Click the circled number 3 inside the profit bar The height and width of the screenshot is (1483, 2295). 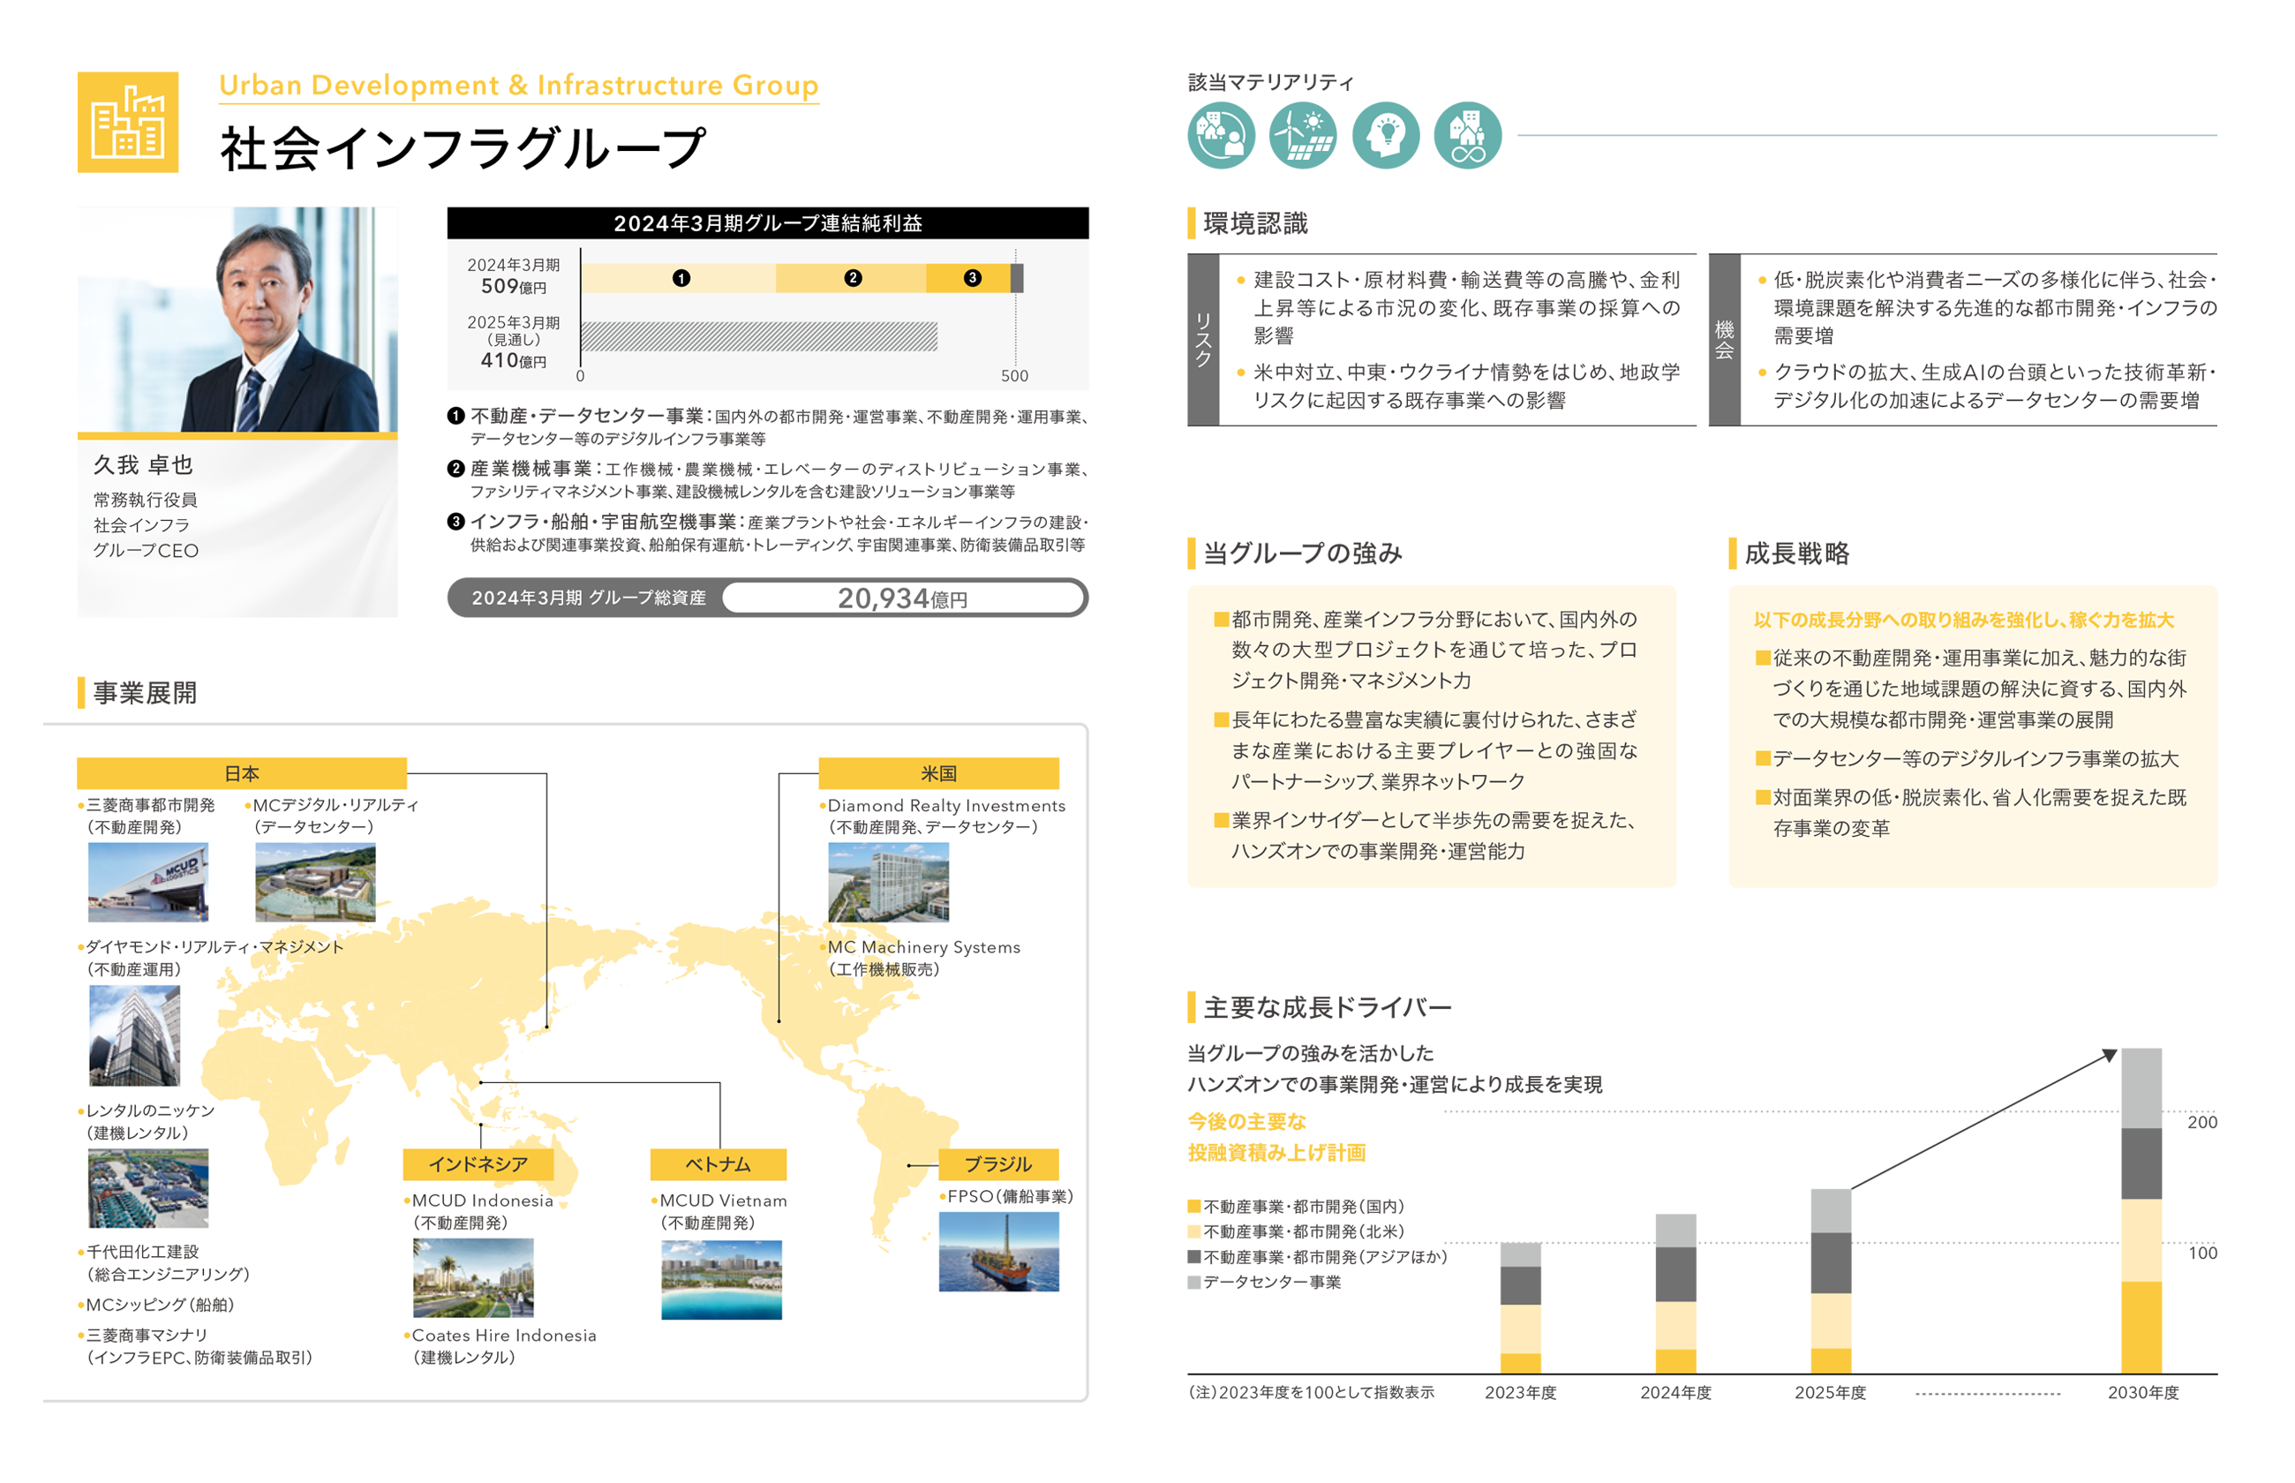973,278
